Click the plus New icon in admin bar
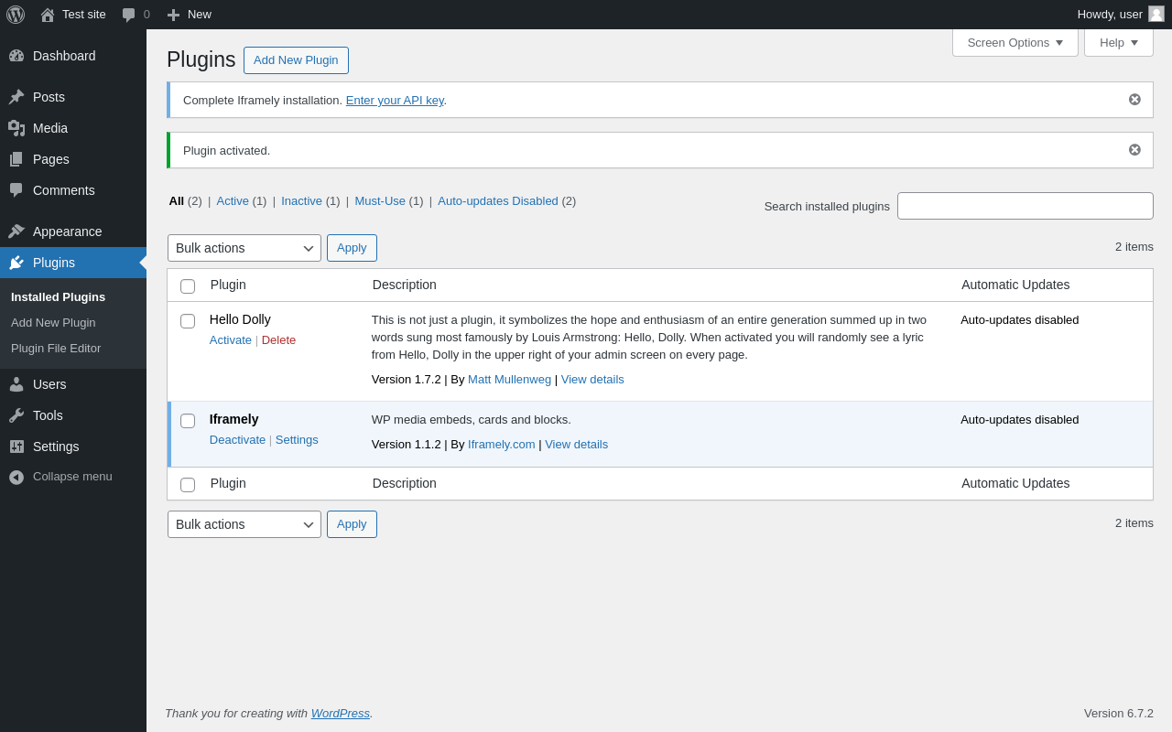This screenshot has height=732, width=1172. point(173,15)
